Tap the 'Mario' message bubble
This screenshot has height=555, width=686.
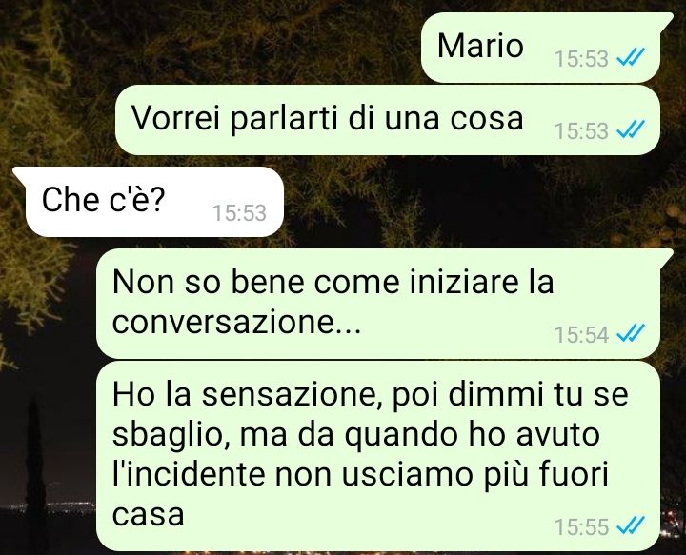pyautogui.click(x=541, y=48)
